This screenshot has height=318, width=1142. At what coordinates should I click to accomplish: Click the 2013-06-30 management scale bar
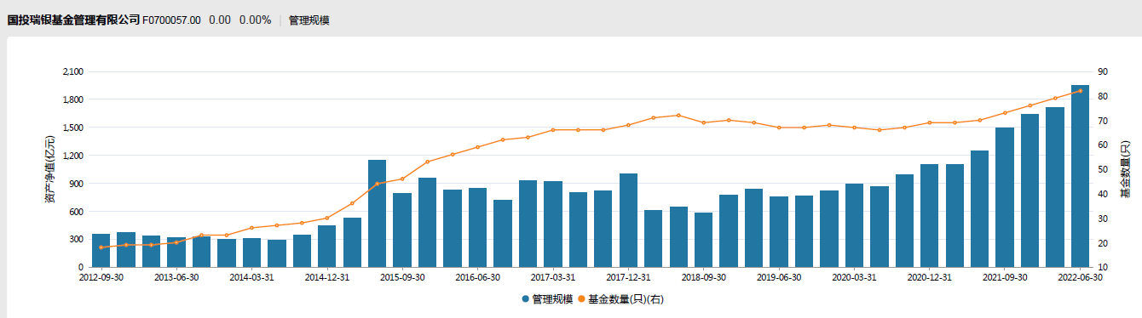(x=176, y=253)
